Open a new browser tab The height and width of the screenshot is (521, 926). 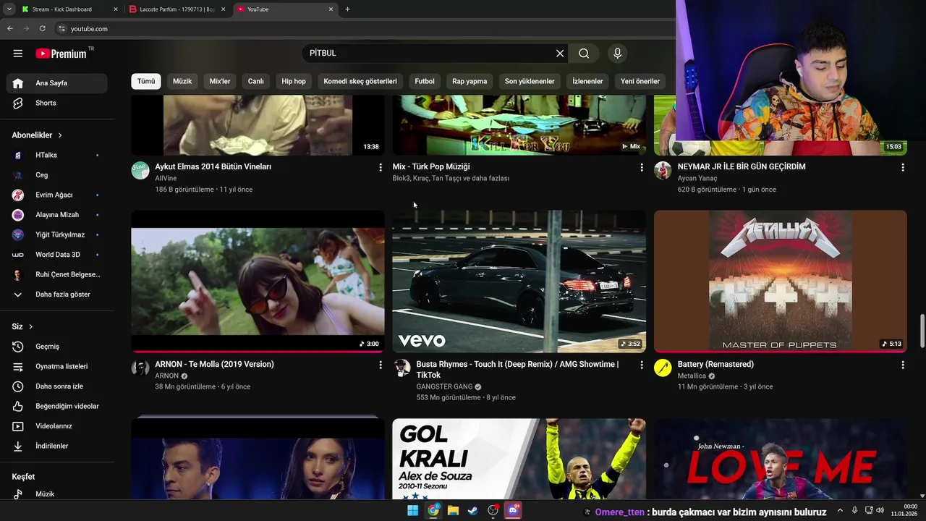347,9
